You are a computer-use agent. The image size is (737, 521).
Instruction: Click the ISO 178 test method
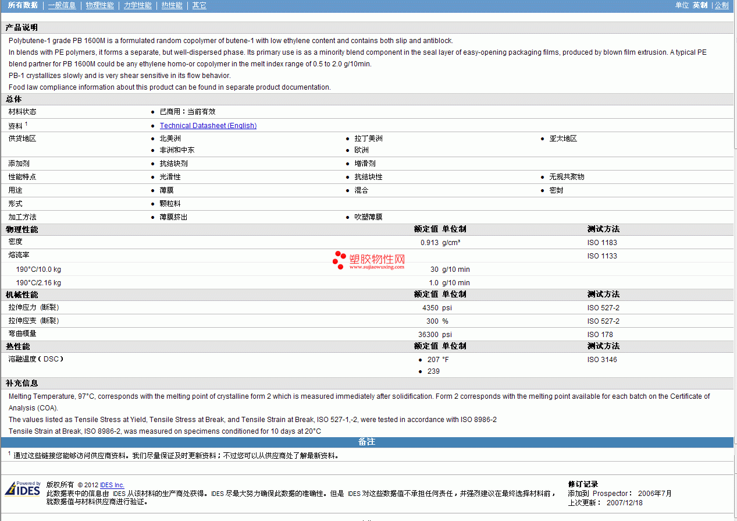point(600,335)
